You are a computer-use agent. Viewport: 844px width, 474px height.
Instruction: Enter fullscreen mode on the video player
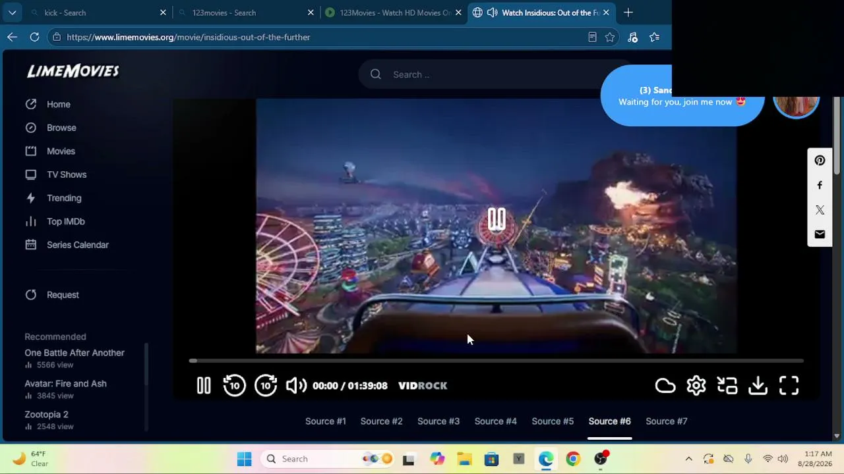[x=789, y=386]
